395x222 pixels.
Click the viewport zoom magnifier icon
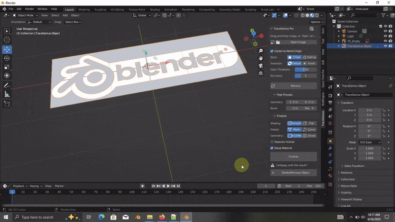pyautogui.click(x=261, y=51)
